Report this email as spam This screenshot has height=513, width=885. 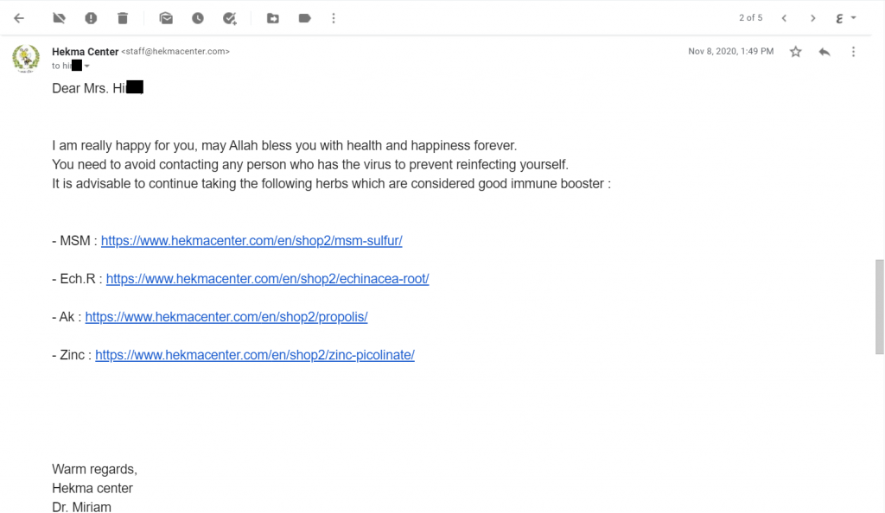pyautogui.click(x=91, y=18)
